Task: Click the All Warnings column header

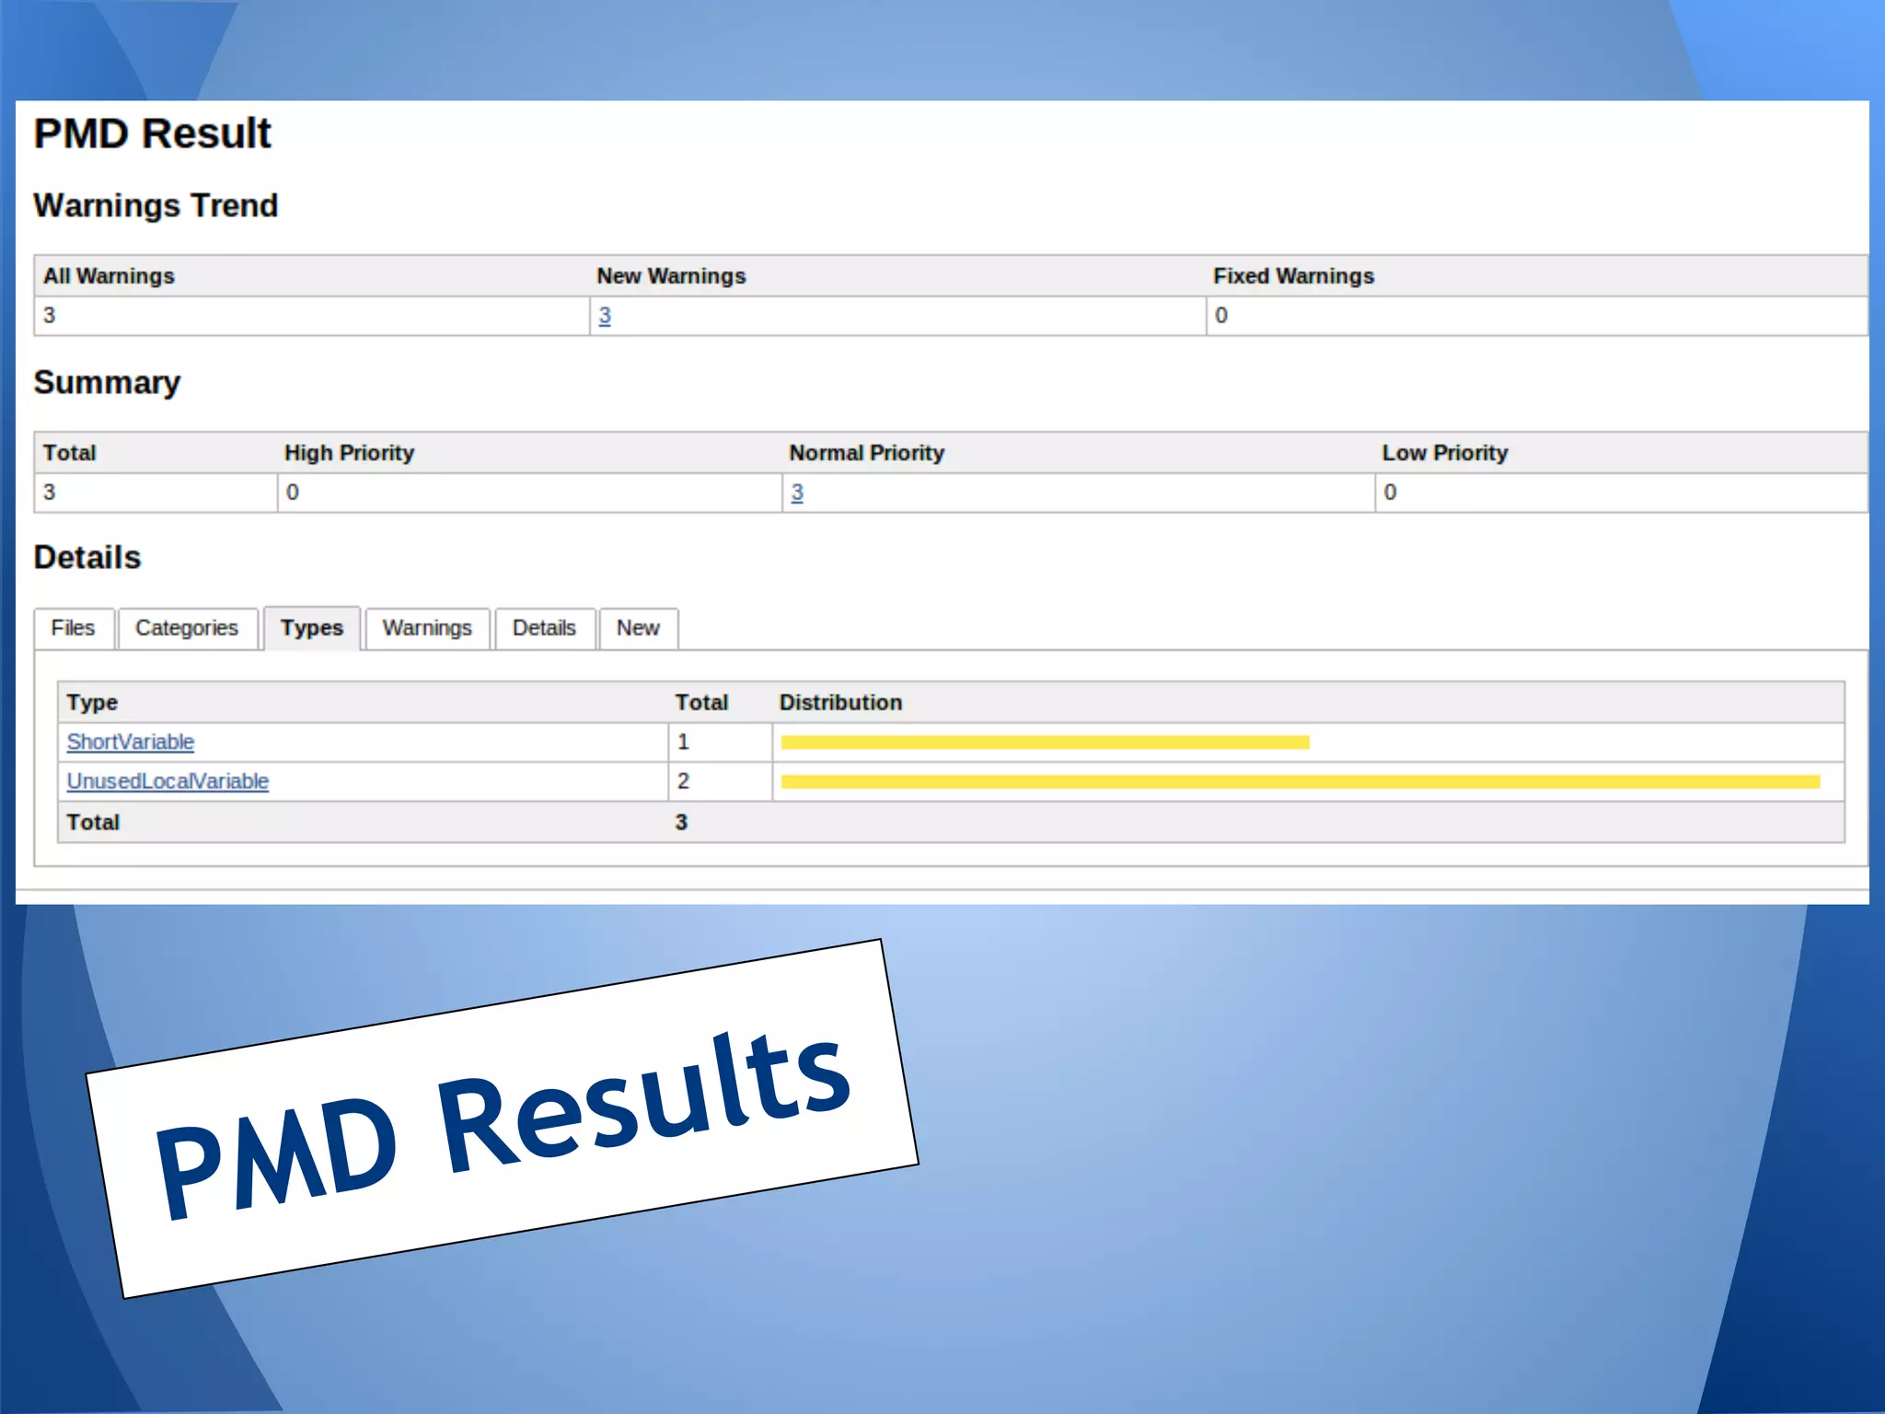Action: click(x=109, y=276)
